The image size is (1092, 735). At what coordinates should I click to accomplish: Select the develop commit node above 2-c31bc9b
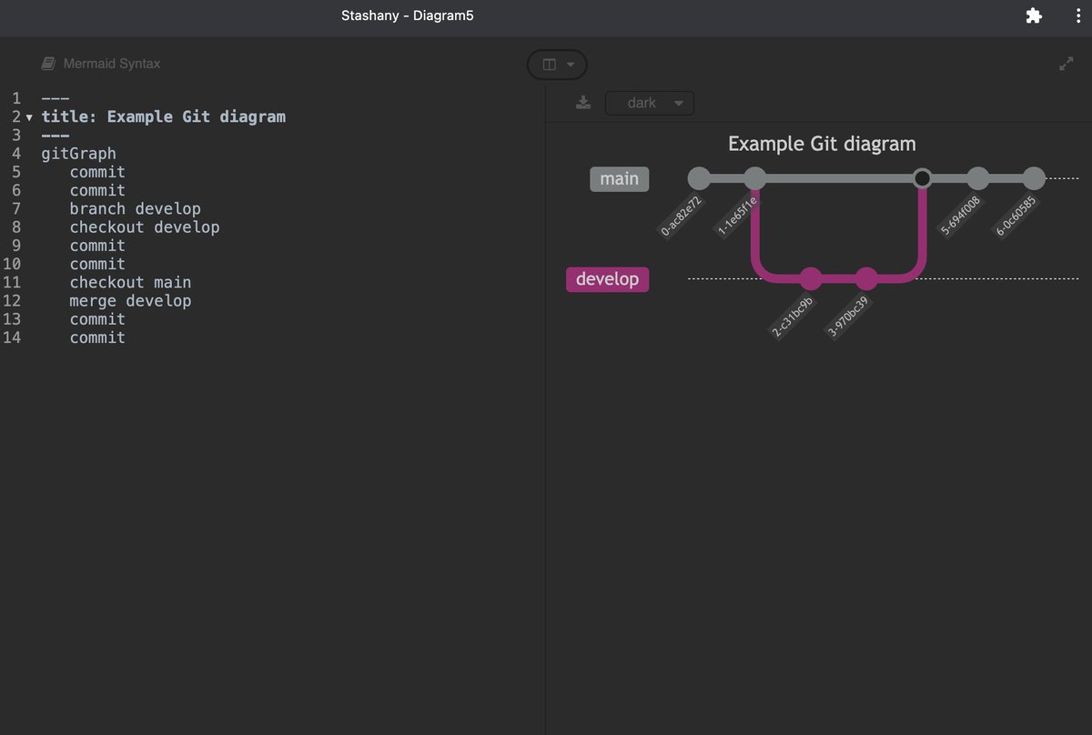click(x=811, y=278)
